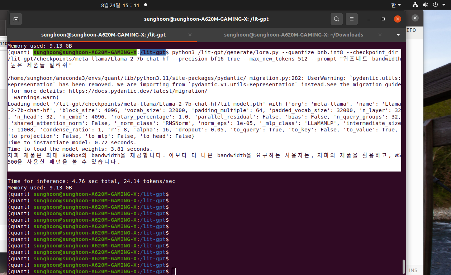Close the ~/Downloads tab
Image resolution: width=451 pixels, height=275 pixels.
pyautogui.click(x=380, y=35)
